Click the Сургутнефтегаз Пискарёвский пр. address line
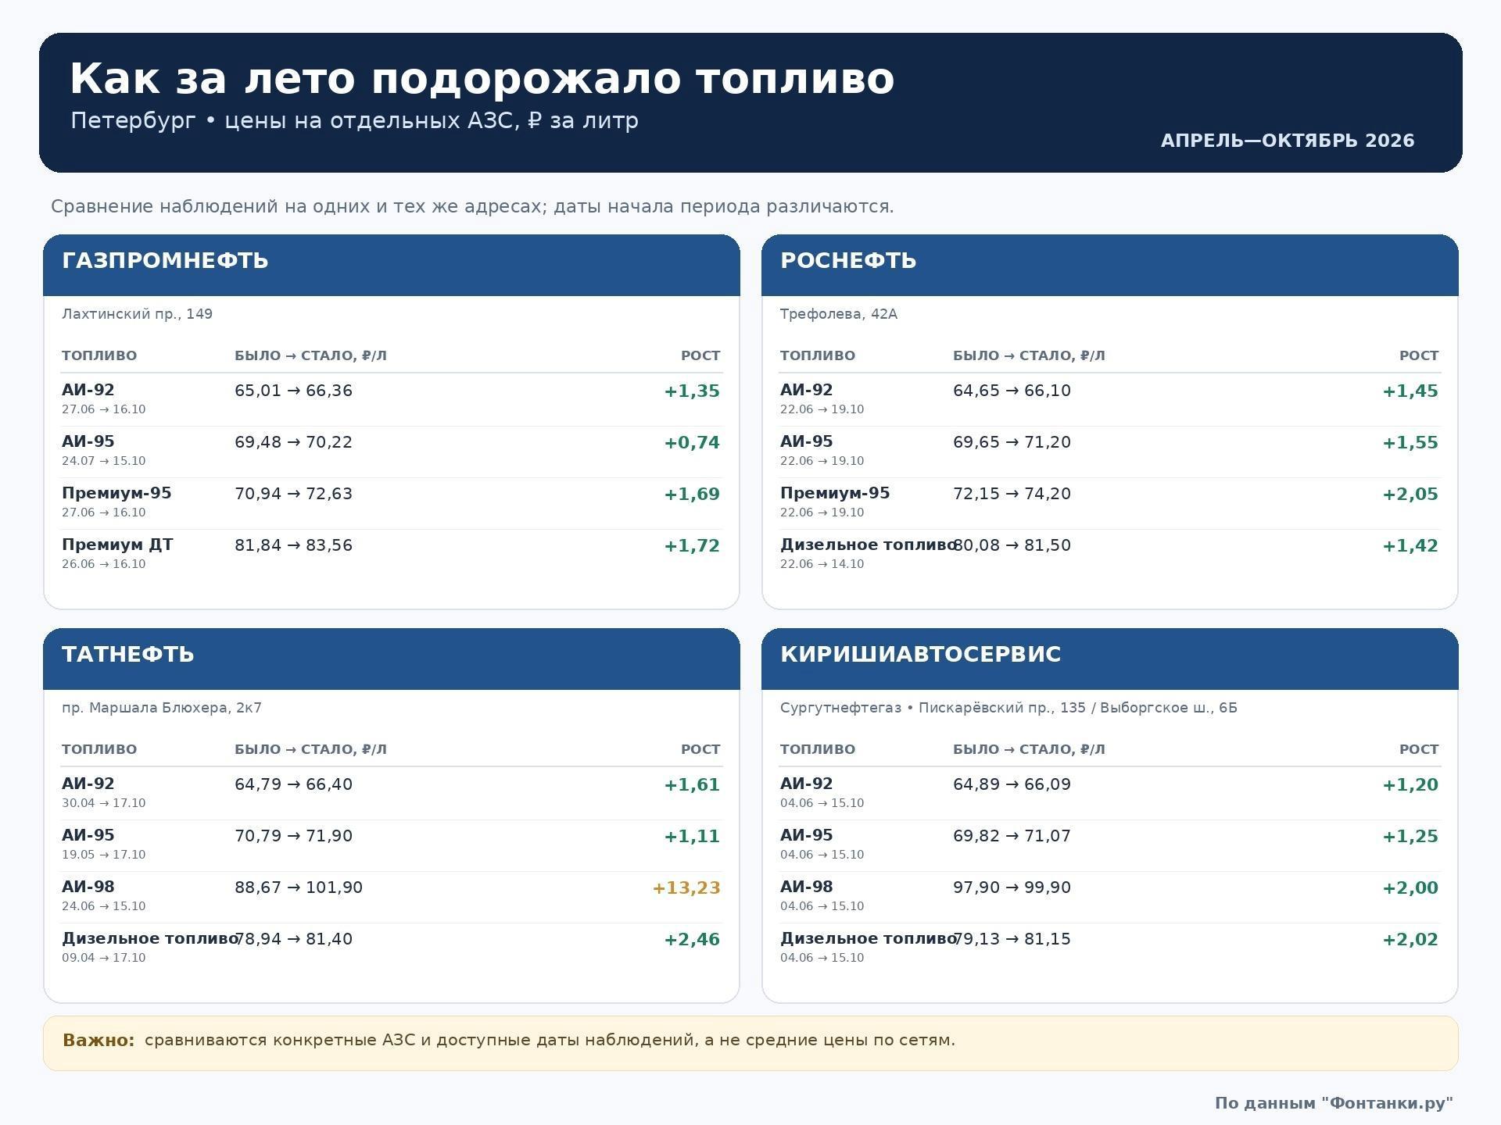The height and width of the screenshot is (1125, 1501). point(1008,708)
